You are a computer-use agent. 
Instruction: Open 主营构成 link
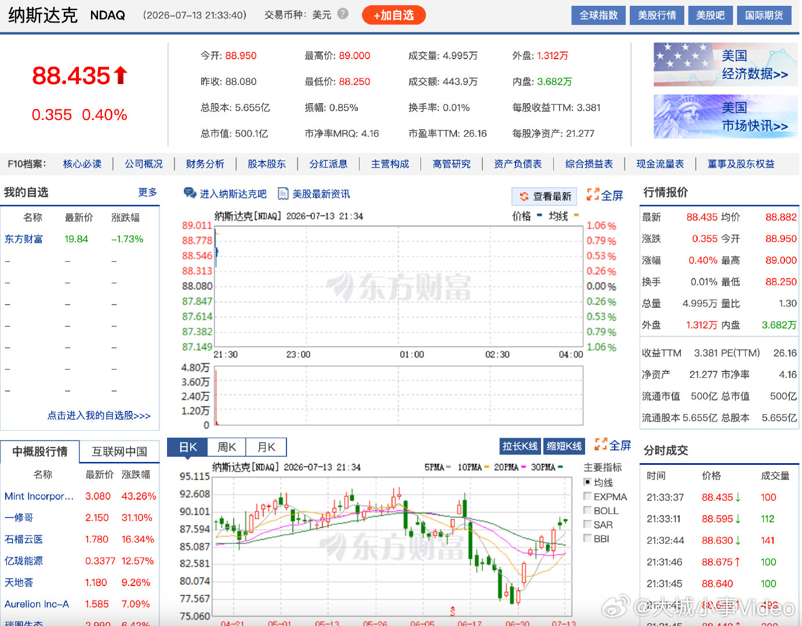click(x=390, y=164)
